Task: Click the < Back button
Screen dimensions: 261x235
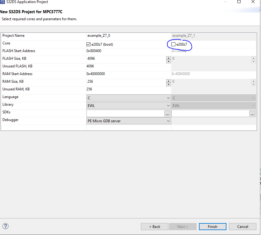Action: [x=154, y=226]
